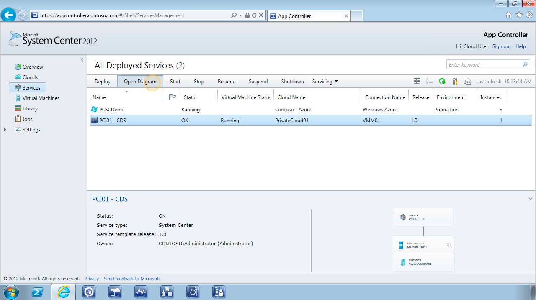Open the cloud server taskbar icon
Screen dimensions: 536x300
point(115,292)
